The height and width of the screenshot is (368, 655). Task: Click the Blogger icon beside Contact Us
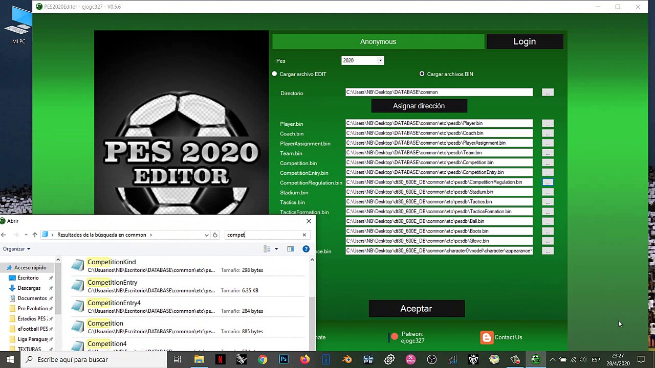tap(487, 337)
